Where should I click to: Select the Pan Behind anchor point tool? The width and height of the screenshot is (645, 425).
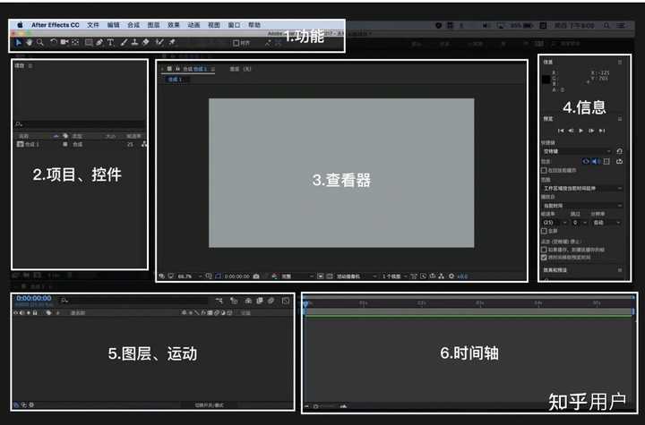(x=75, y=42)
